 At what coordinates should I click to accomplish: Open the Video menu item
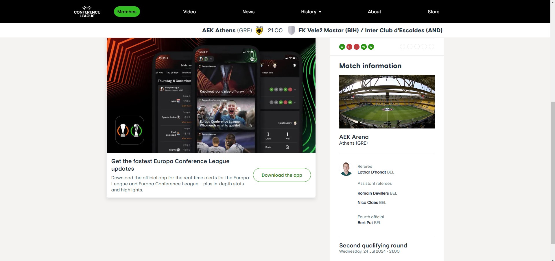click(189, 12)
